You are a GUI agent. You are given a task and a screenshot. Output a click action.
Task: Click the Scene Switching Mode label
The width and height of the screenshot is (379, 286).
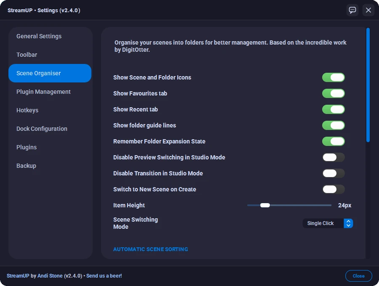(136, 223)
